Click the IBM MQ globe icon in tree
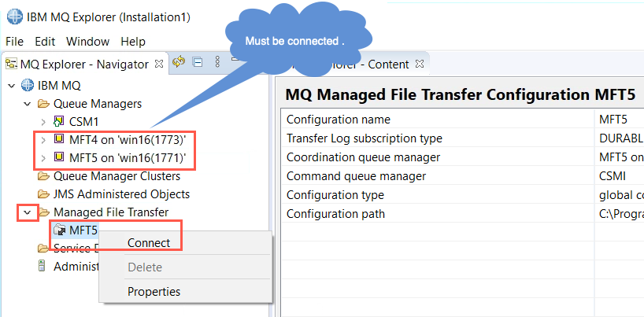This screenshot has width=644, height=317. (x=27, y=86)
